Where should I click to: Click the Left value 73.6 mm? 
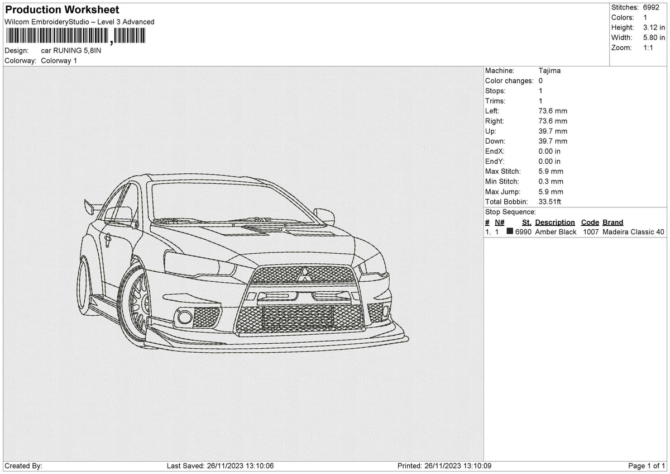pyautogui.click(x=553, y=111)
